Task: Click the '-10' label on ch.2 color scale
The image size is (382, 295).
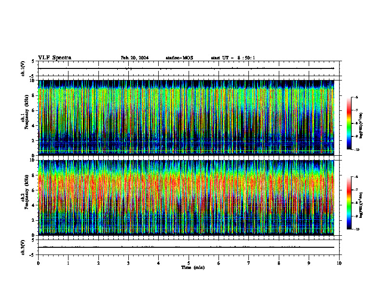Action: click(357, 229)
